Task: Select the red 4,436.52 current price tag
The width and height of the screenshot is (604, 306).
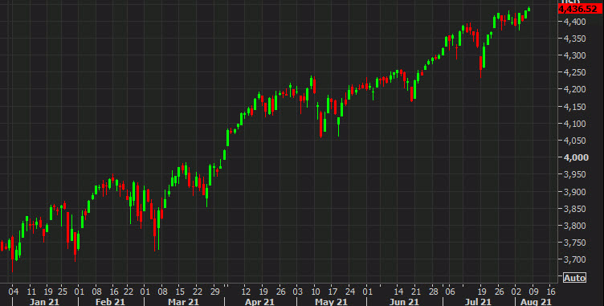Action: 580,9
